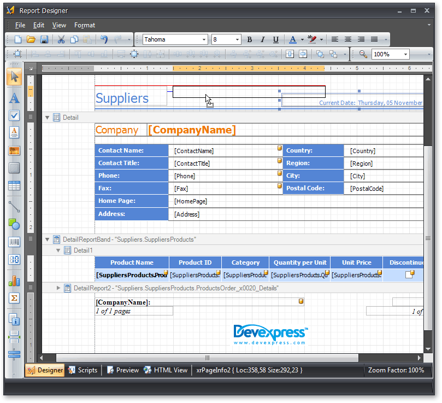This screenshot has height=403, width=442.
Task: Select the Label tool in toolbox
Action: [x=14, y=98]
